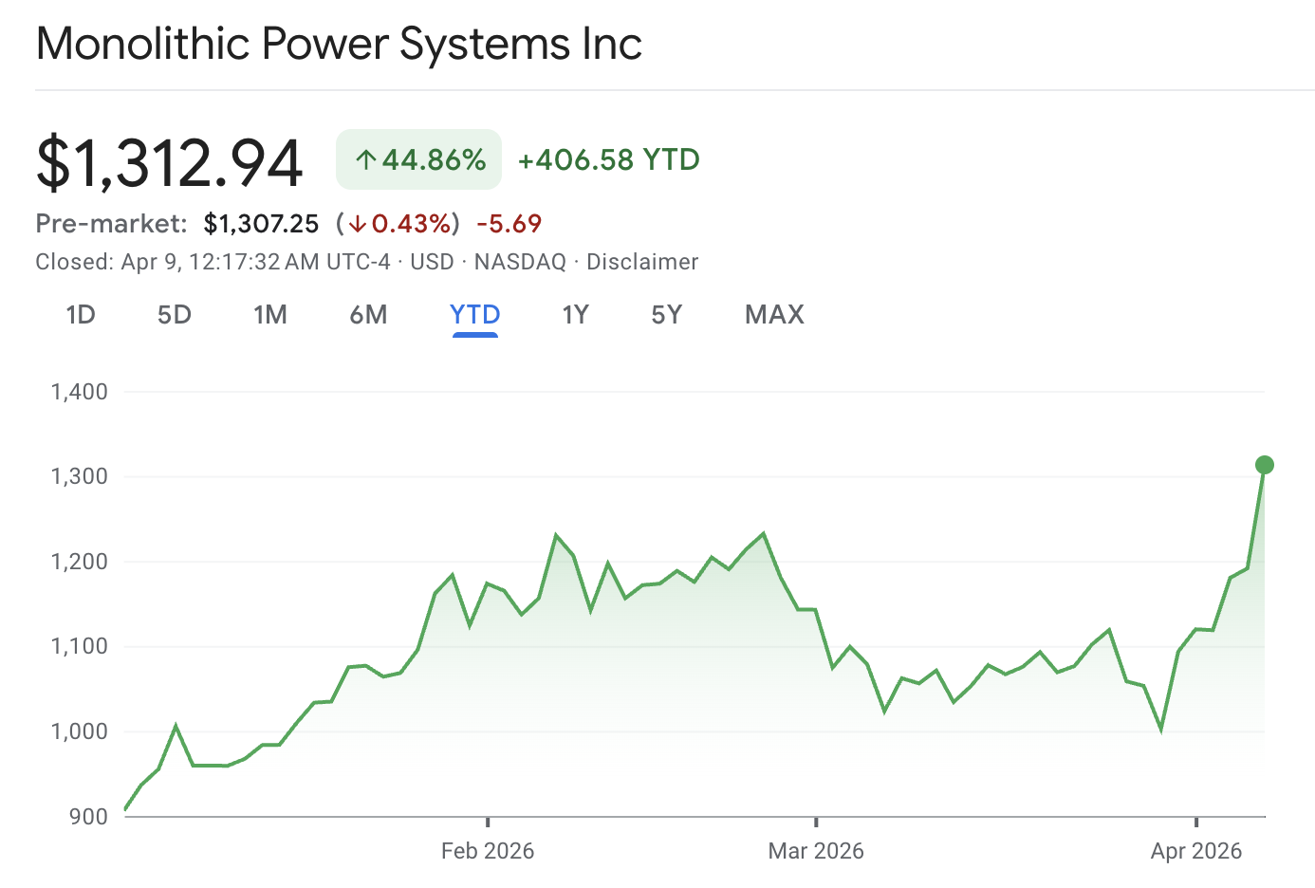Click the -5.69 pre-market change value
1315x888 pixels.
pos(511,224)
